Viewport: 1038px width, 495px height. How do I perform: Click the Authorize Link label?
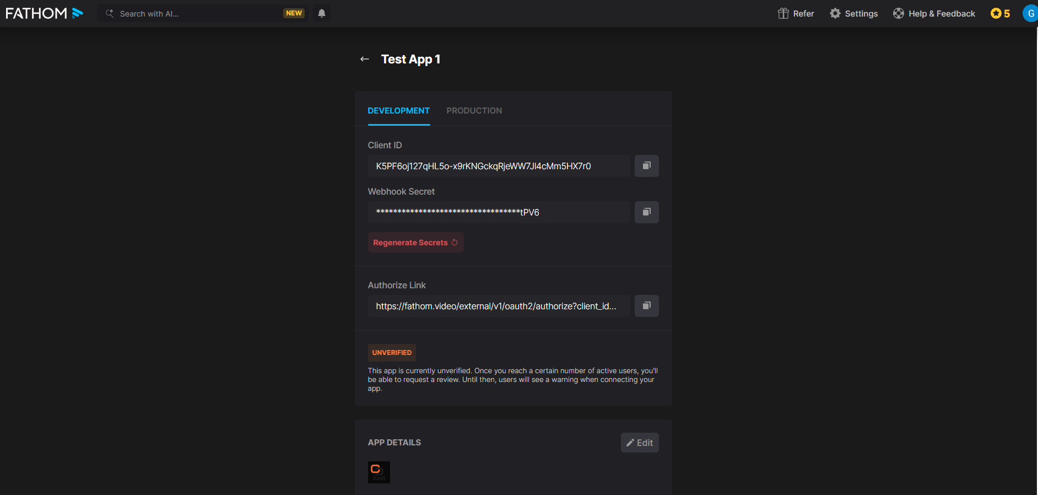[x=397, y=285]
